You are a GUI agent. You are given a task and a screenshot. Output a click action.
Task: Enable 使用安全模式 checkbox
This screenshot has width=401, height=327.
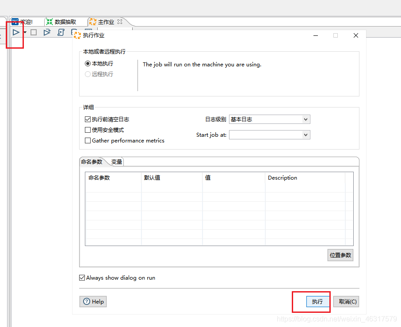pos(87,129)
